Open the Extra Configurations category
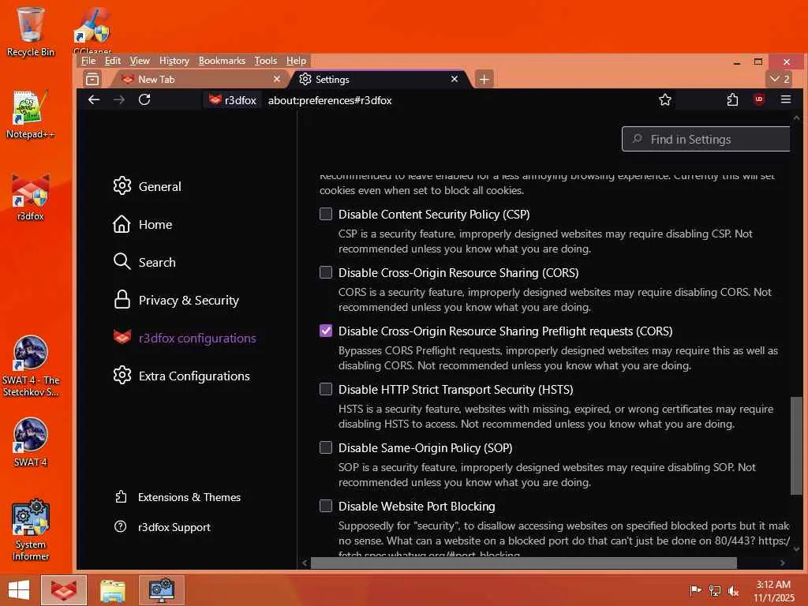The height and width of the screenshot is (606, 808). click(x=181, y=376)
